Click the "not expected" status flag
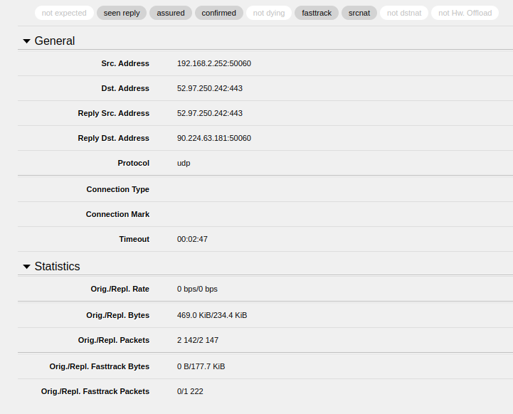 coord(64,13)
